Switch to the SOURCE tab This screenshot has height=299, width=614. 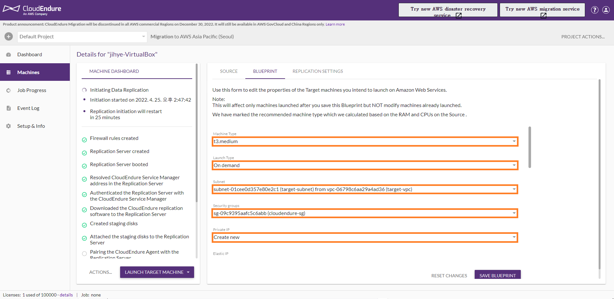[x=229, y=71]
